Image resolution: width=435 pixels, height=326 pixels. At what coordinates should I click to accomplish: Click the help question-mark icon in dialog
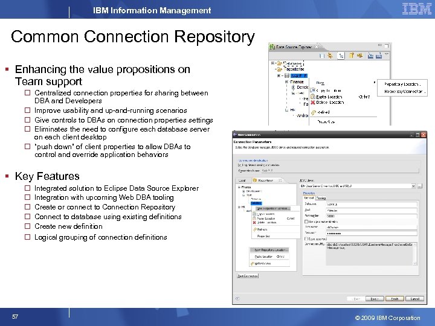237,299
